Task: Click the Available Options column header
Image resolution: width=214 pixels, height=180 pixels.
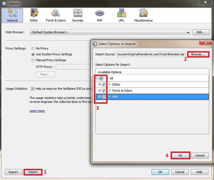Action: [x=152, y=72]
